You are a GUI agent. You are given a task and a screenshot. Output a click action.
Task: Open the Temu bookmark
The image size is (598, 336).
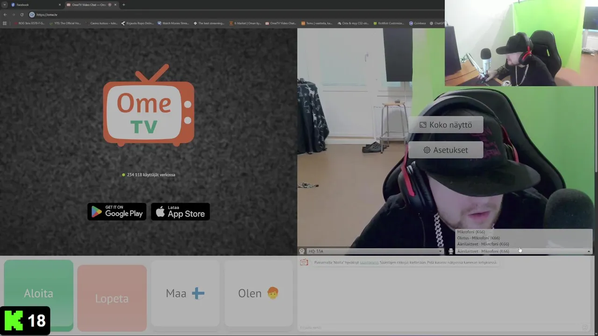click(317, 23)
